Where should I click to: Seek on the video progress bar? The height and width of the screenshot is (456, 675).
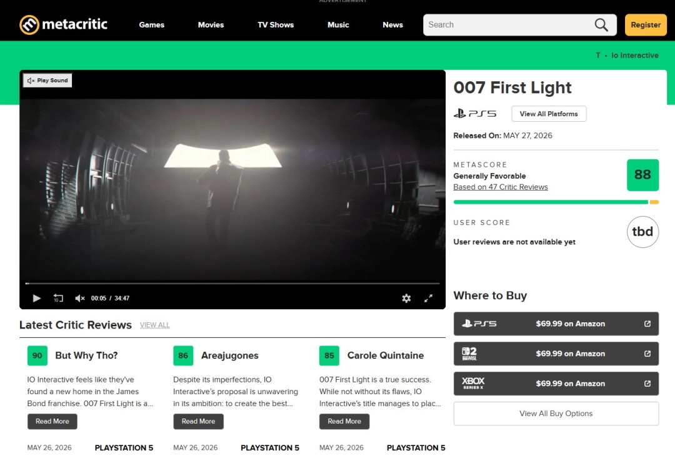pos(232,284)
